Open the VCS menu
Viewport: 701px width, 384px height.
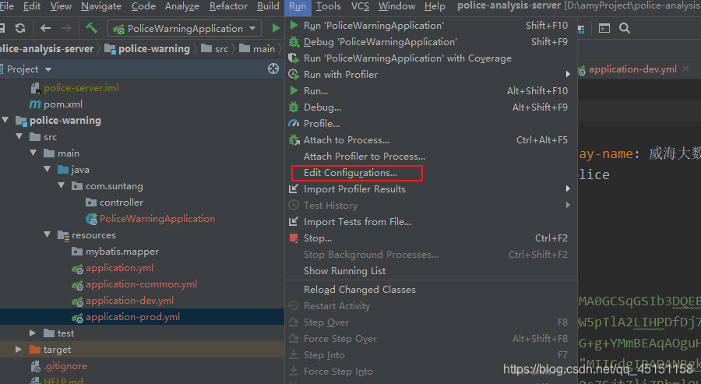pyautogui.click(x=360, y=6)
